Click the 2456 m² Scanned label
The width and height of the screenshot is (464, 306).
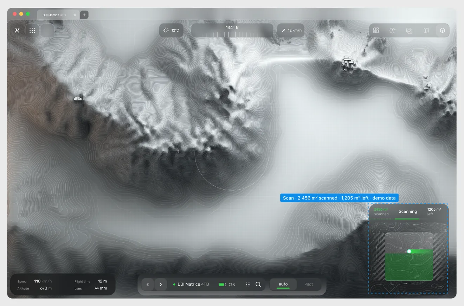pyautogui.click(x=381, y=212)
